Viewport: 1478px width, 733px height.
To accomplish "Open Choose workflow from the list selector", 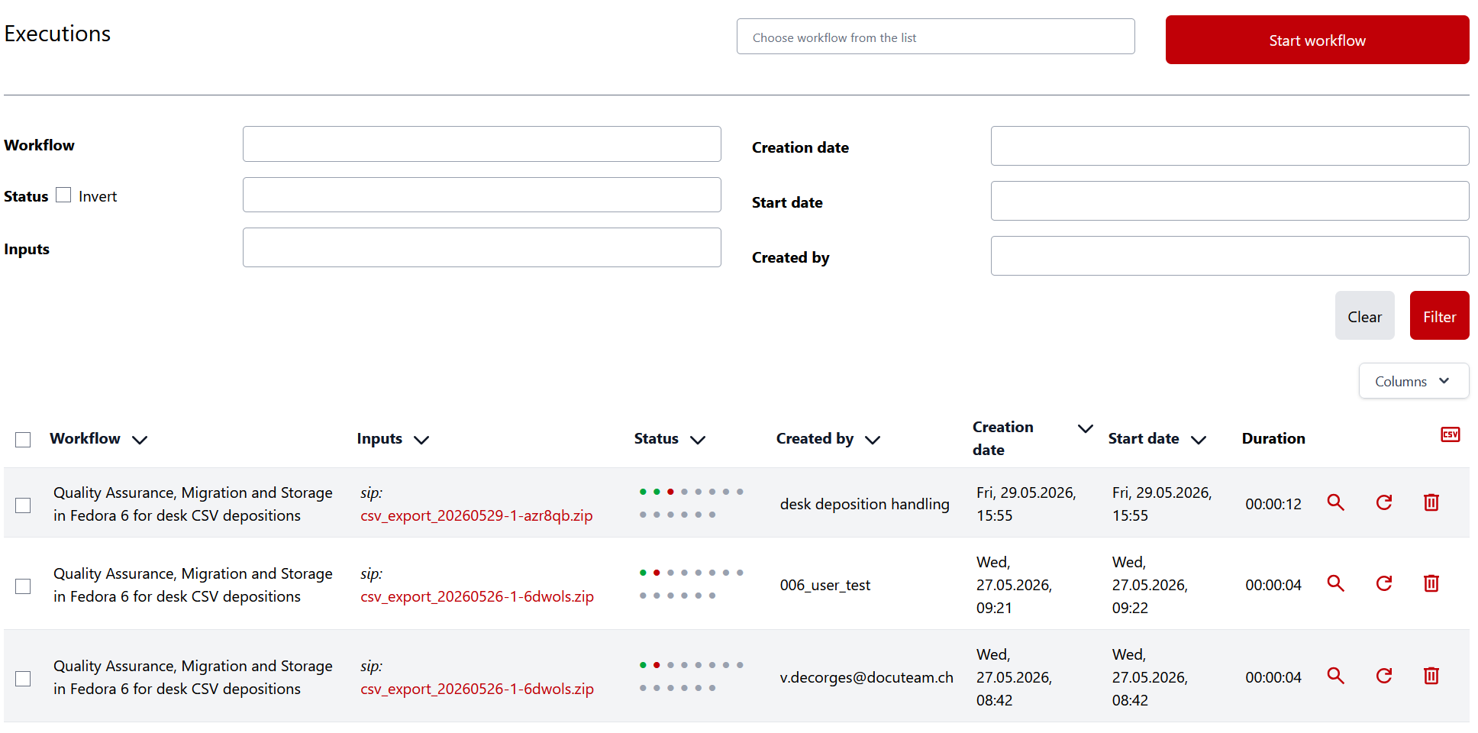I will (x=935, y=37).
